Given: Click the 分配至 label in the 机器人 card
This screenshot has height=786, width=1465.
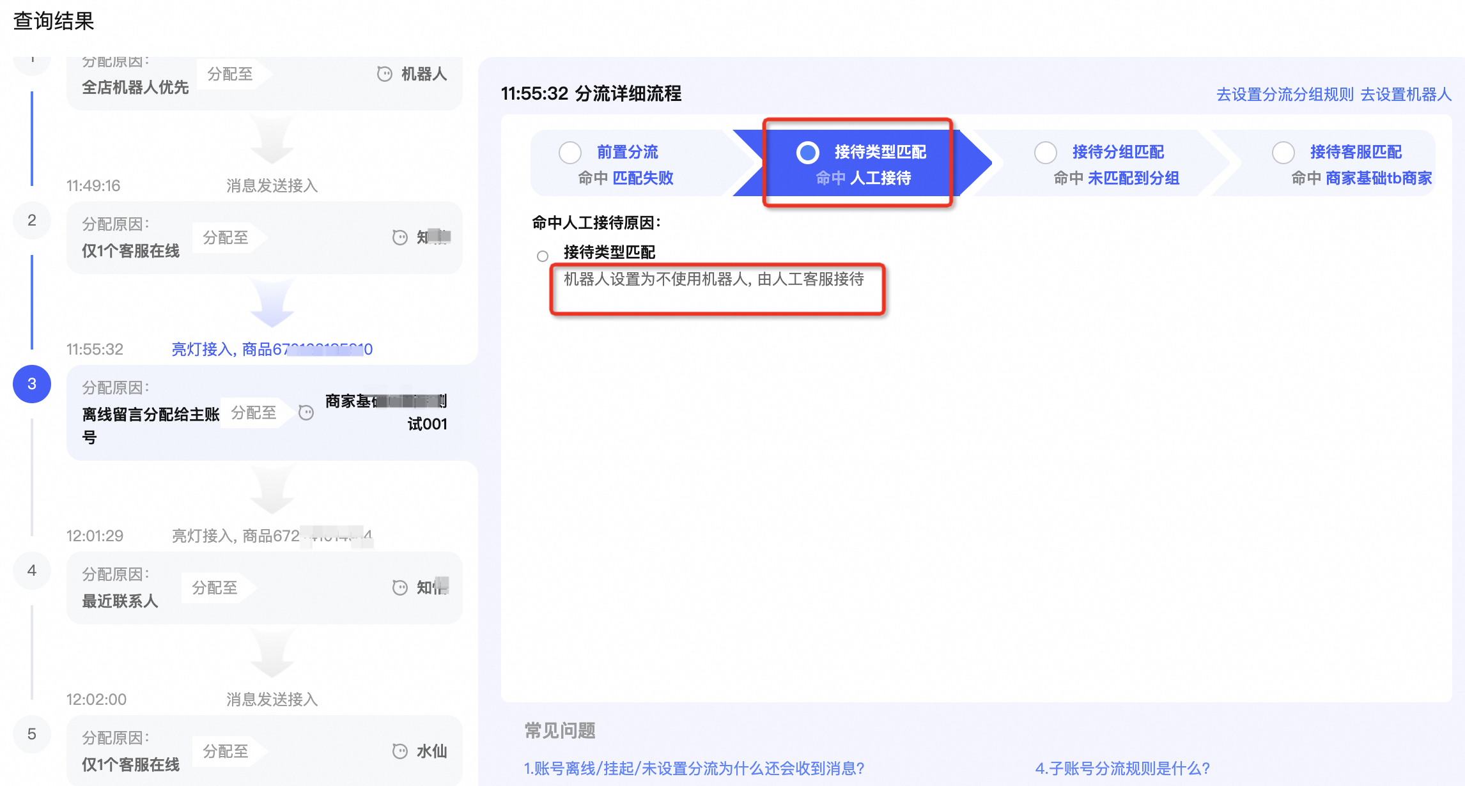Looking at the screenshot, I should 230,74.
